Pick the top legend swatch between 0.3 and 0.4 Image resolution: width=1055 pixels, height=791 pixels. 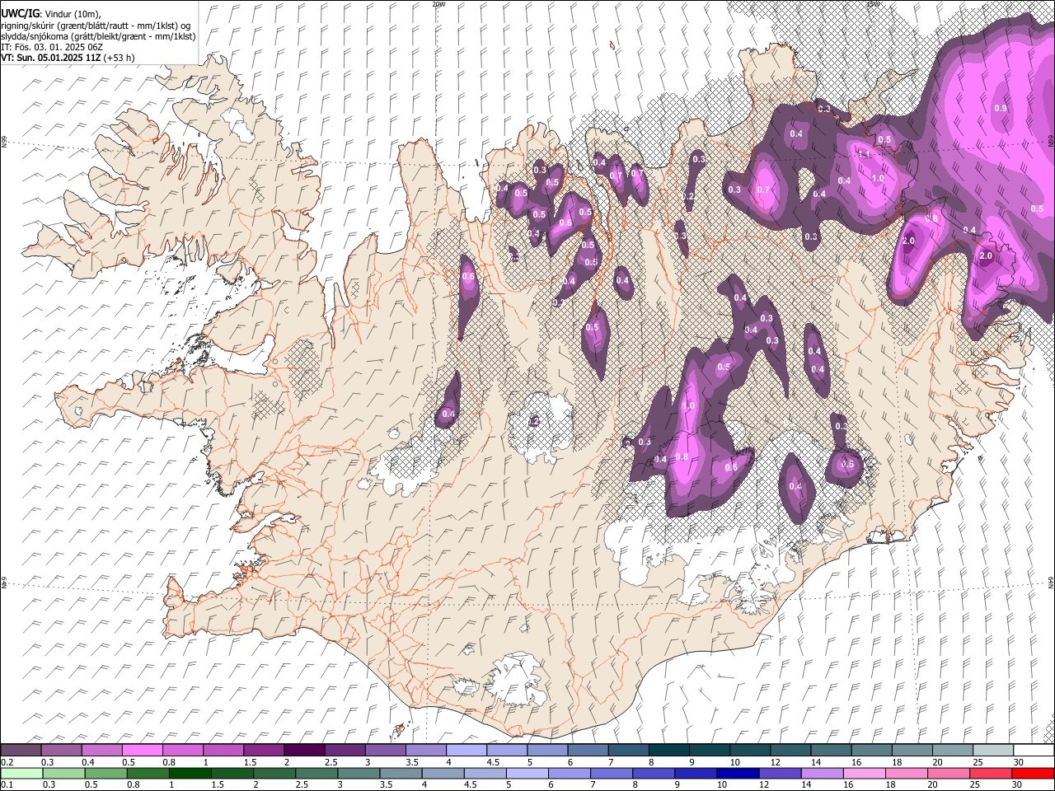click(61, 750)
